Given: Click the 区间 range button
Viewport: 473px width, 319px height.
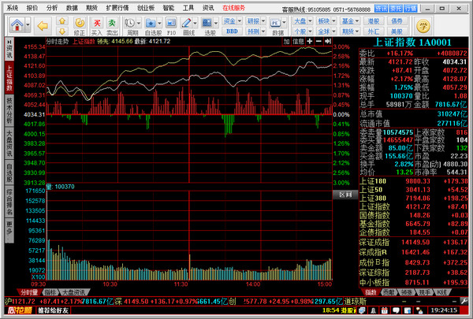Looking at the screenshot, I should pyautogui.click(x=345, y=195).
